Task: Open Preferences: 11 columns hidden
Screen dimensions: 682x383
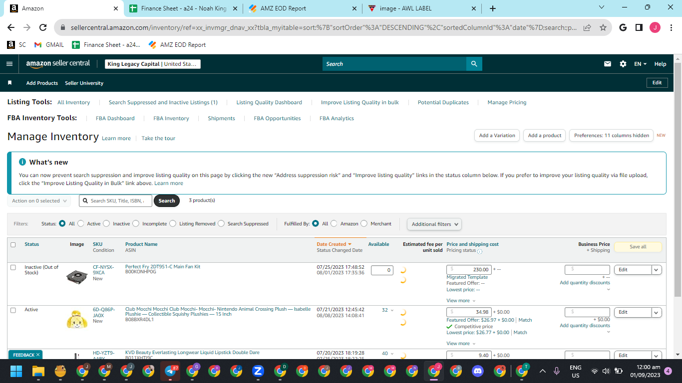Action: pos(611,136)
